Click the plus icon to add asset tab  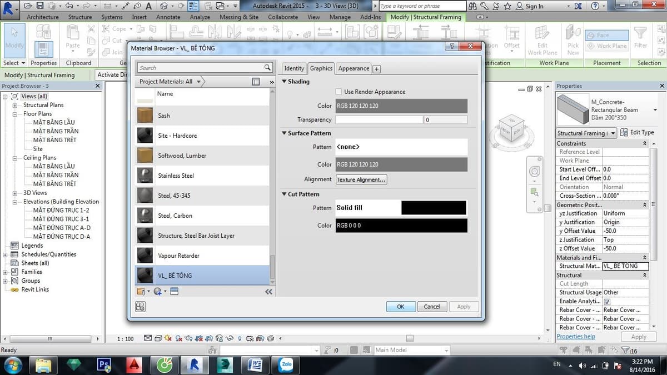coord(376,69)
